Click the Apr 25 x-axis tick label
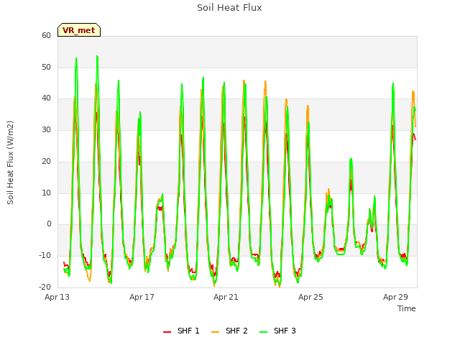Viewport: 460px width, 345px height. (x=310, y=297)
